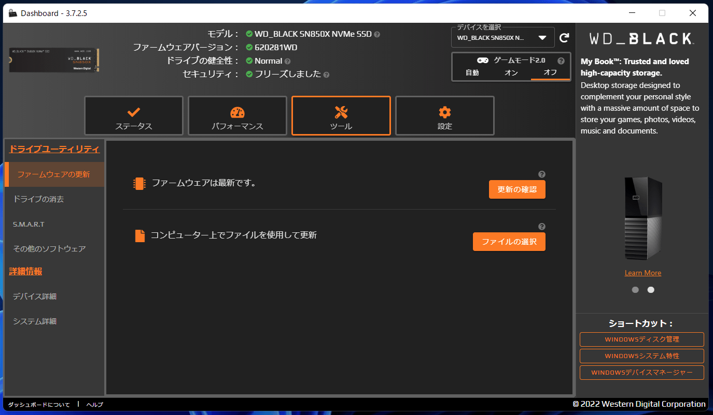Click the refresh device list icon
This screenshot has width=713, height=415.
[564, 38]
